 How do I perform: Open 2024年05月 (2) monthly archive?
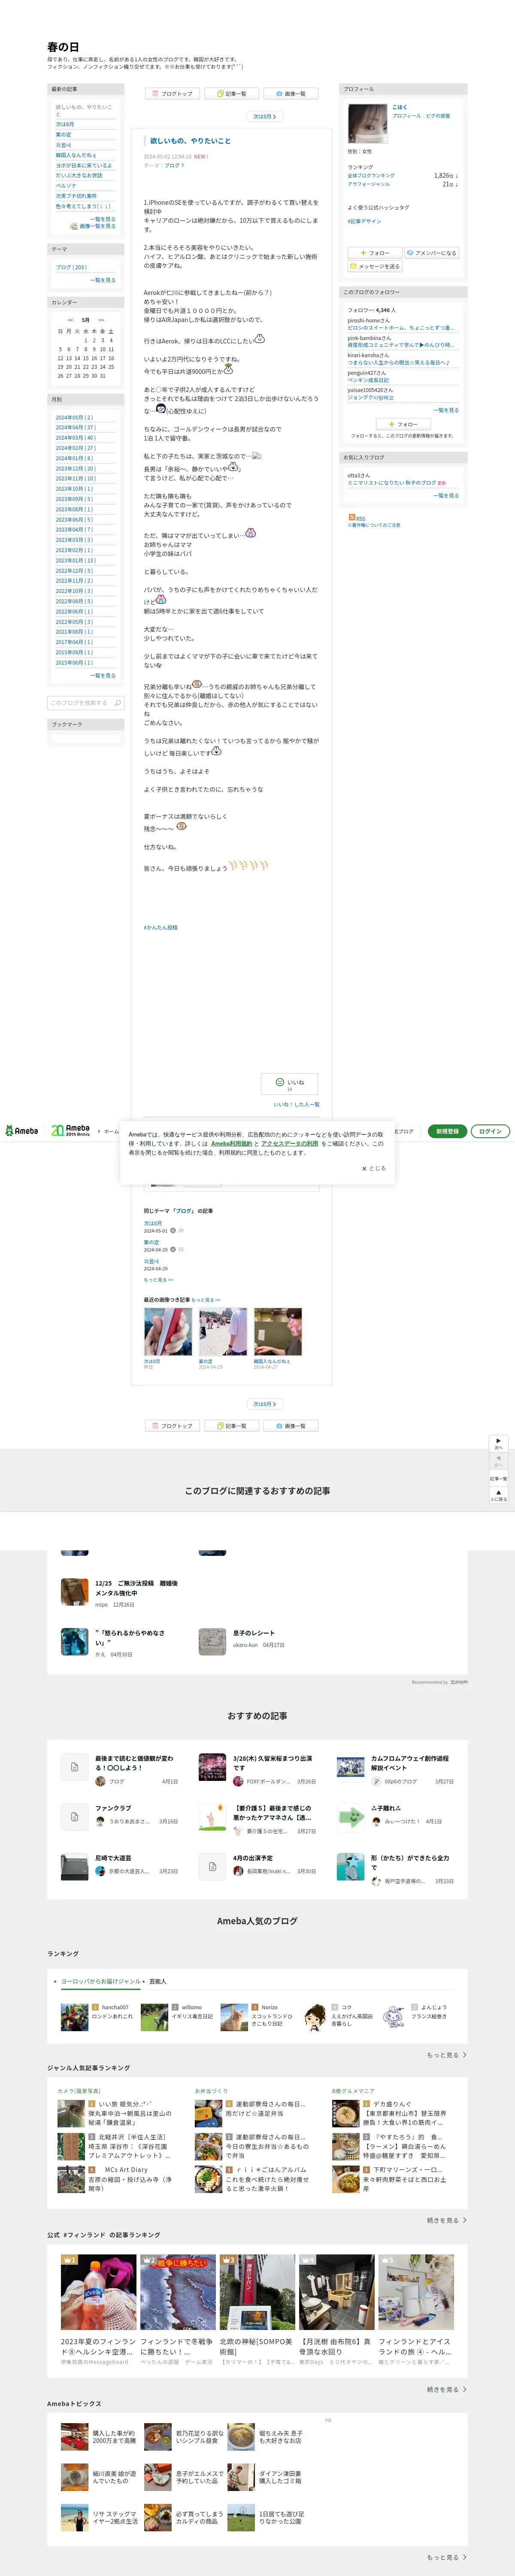click(x=74, y=417)
